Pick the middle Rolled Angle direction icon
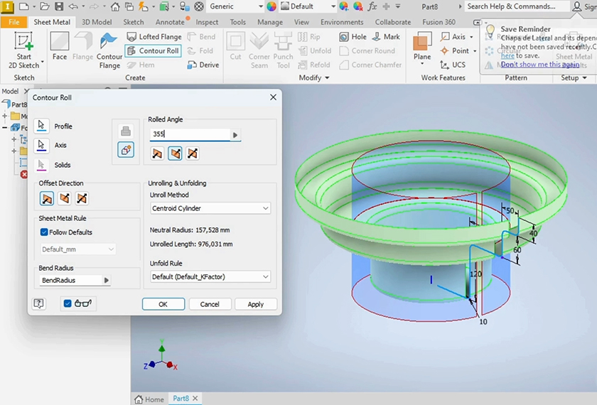The width and height of the screenshot is (597, 405). click(174, 153)
